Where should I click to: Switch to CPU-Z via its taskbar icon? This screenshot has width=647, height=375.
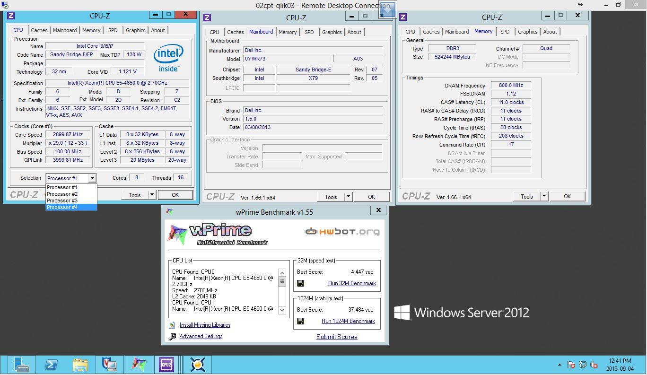166,365
